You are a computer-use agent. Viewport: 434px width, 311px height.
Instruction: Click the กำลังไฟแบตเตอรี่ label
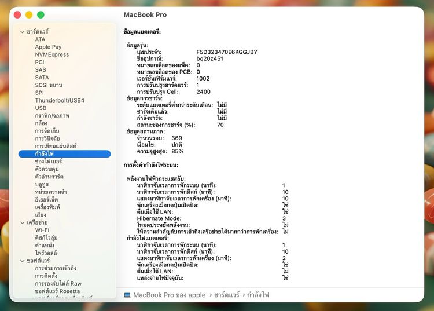(x=148, y=239)
